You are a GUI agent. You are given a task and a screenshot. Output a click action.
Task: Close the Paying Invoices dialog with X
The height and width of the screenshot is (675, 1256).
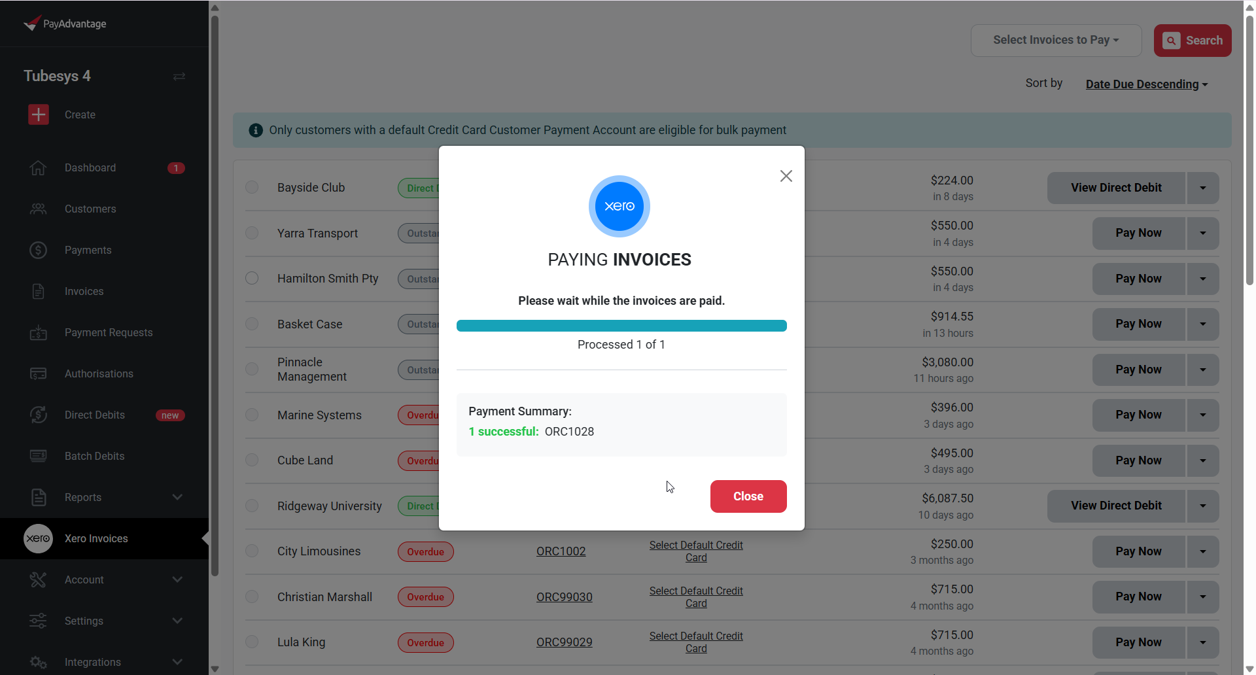pos(786,176)
